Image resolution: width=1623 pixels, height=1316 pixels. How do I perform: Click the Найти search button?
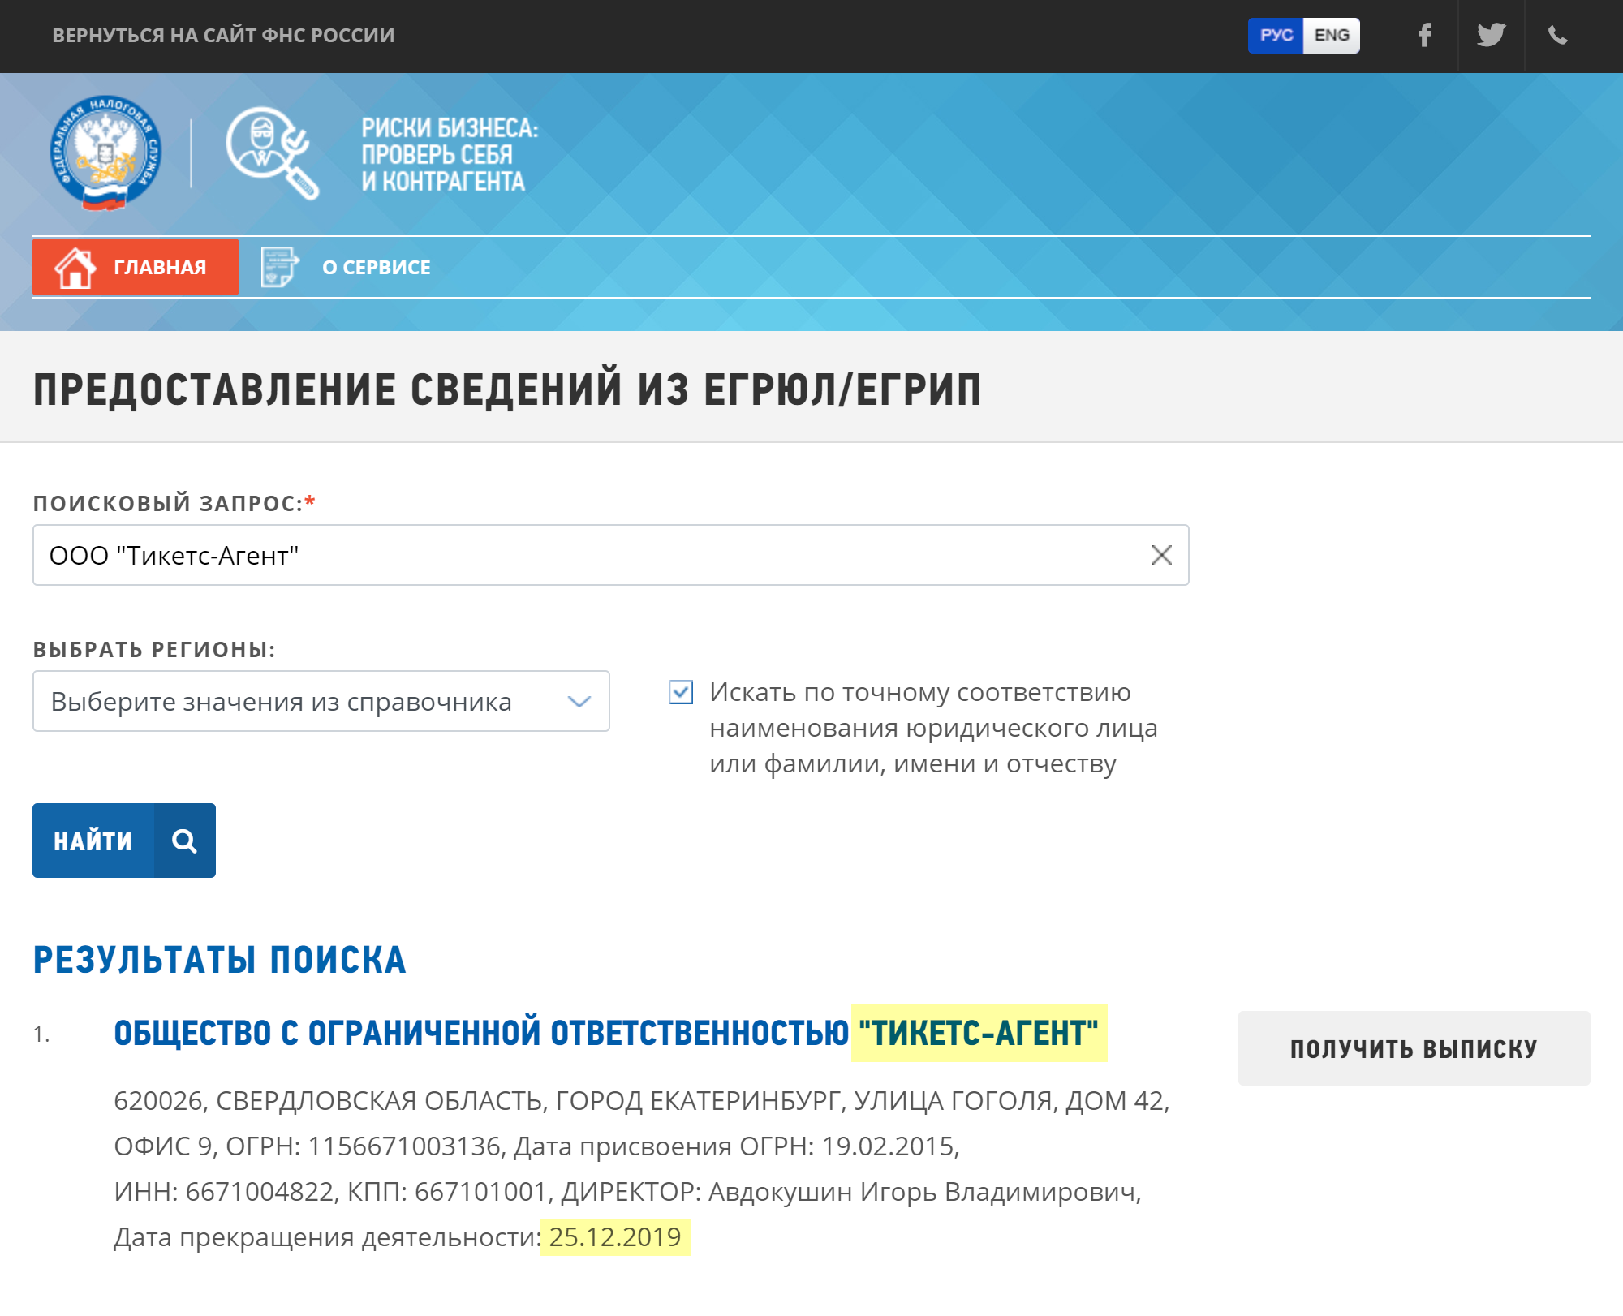[124, 841]
